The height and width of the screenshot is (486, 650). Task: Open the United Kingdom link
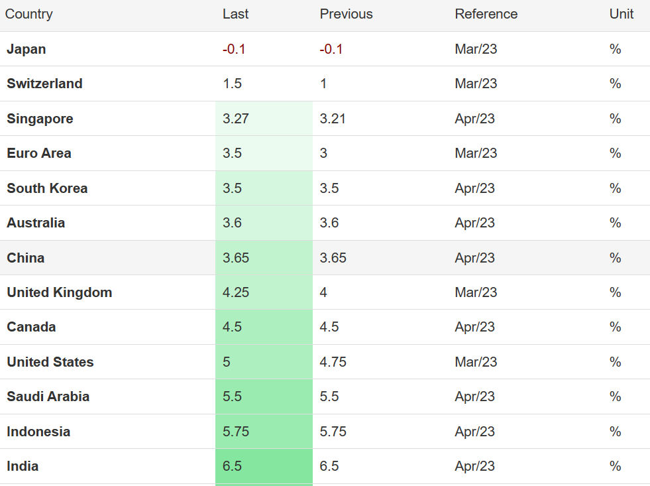click(x=59, y=292)
